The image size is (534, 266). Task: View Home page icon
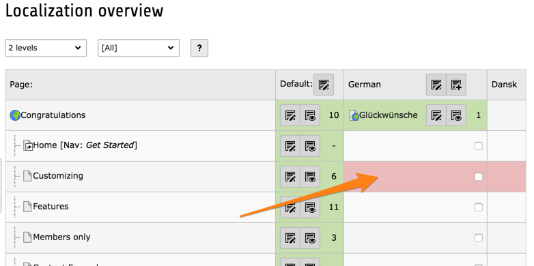(310, 146)
